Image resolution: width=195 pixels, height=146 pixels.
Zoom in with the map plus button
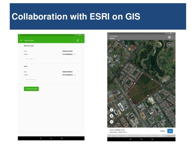tap(112, 116)
